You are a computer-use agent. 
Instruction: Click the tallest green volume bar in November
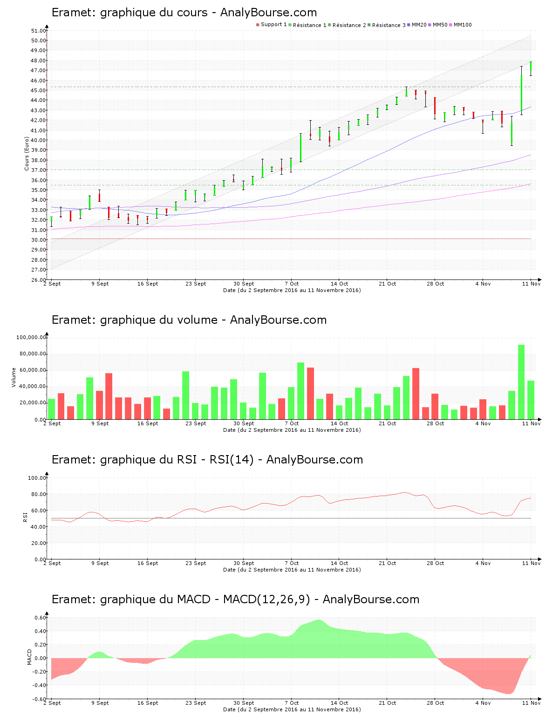click(x=521, y=381)
